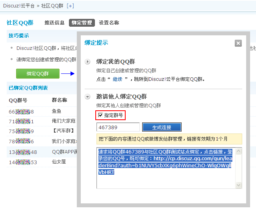Screen dimensions: 256x212
Task: Close the 绑定提示 dialog
Action: pos(238,43)
